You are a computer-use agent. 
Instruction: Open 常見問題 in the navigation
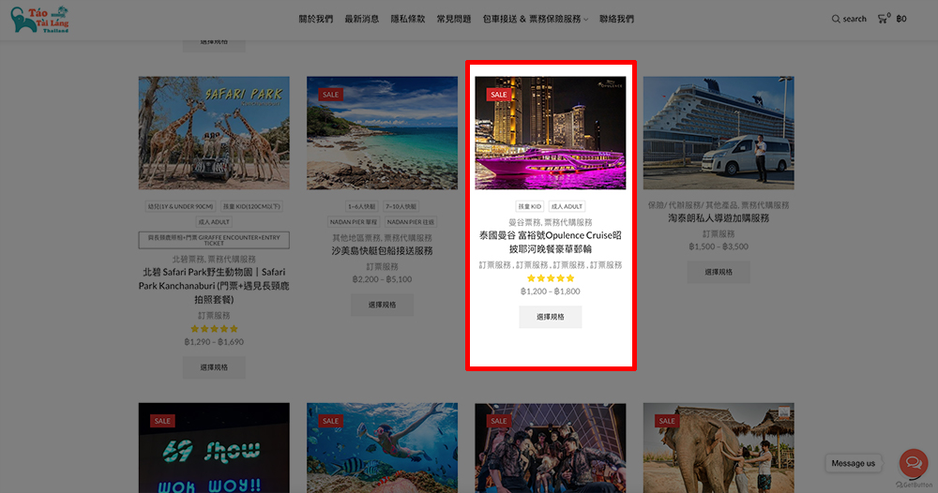454,19
